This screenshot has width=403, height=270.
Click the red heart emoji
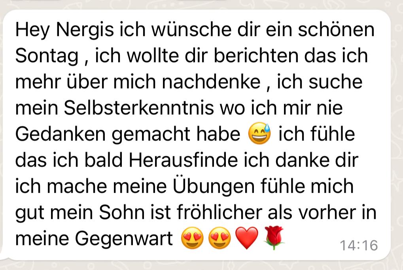coord(247,238)
